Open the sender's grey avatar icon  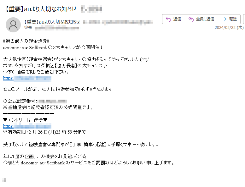point(13,25)
